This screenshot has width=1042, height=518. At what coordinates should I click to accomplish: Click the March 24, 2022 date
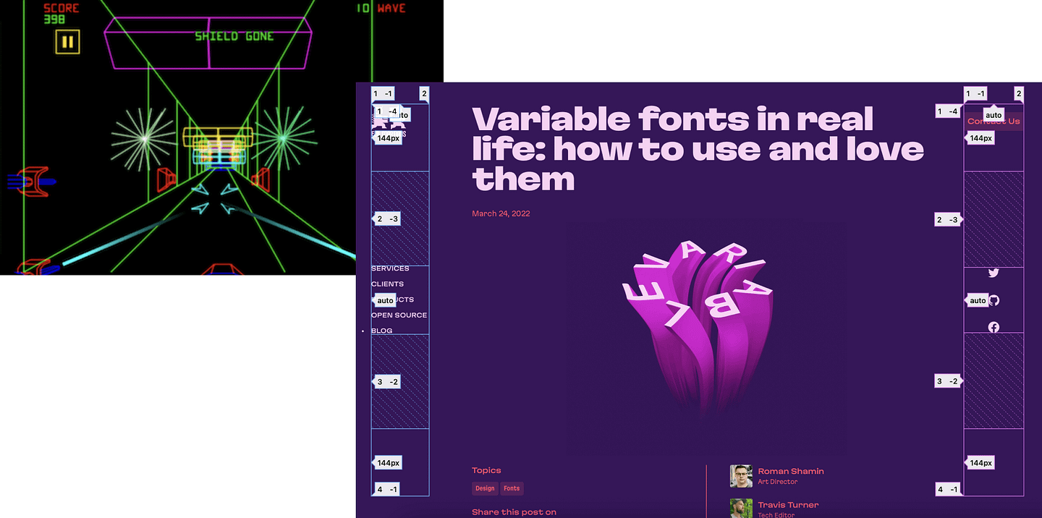tap(501, 213)
